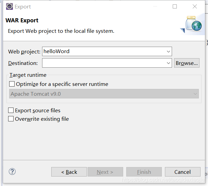Close the Export dialog window
Viewport: 208px width, 186px height.
coord(195,6)
